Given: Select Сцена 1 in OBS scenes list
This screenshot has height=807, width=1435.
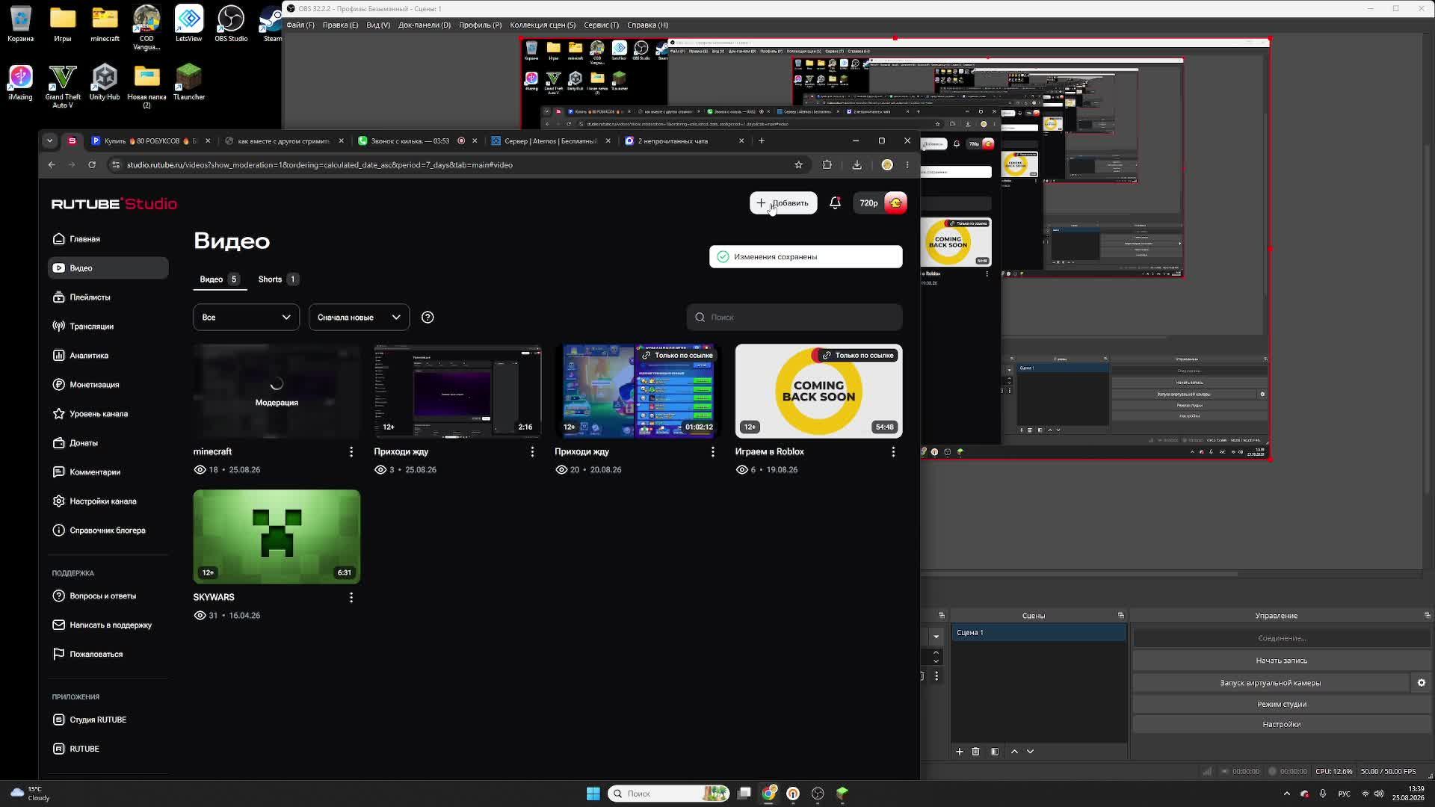Looking at the screenshot, I should (x=1039, y=633).
